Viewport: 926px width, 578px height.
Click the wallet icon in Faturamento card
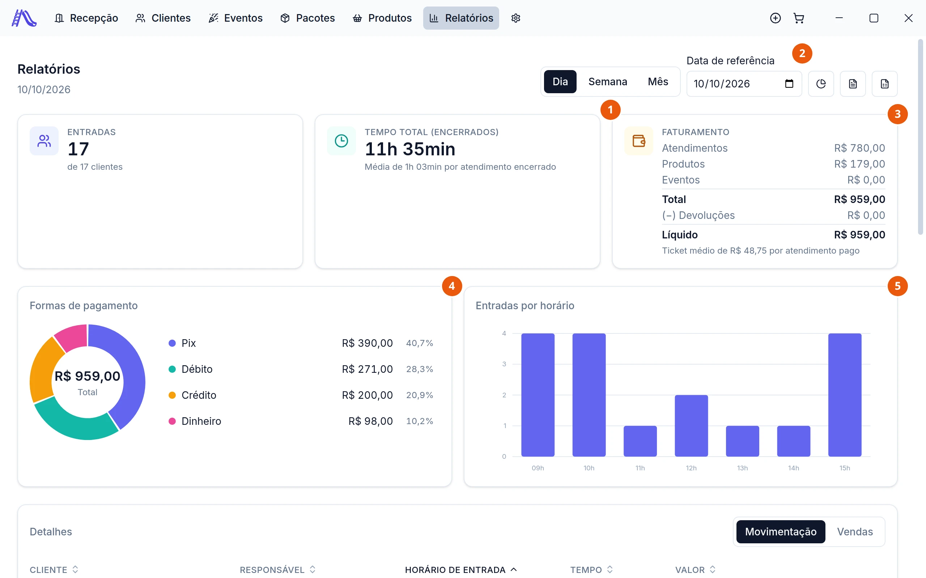[639, 141]
